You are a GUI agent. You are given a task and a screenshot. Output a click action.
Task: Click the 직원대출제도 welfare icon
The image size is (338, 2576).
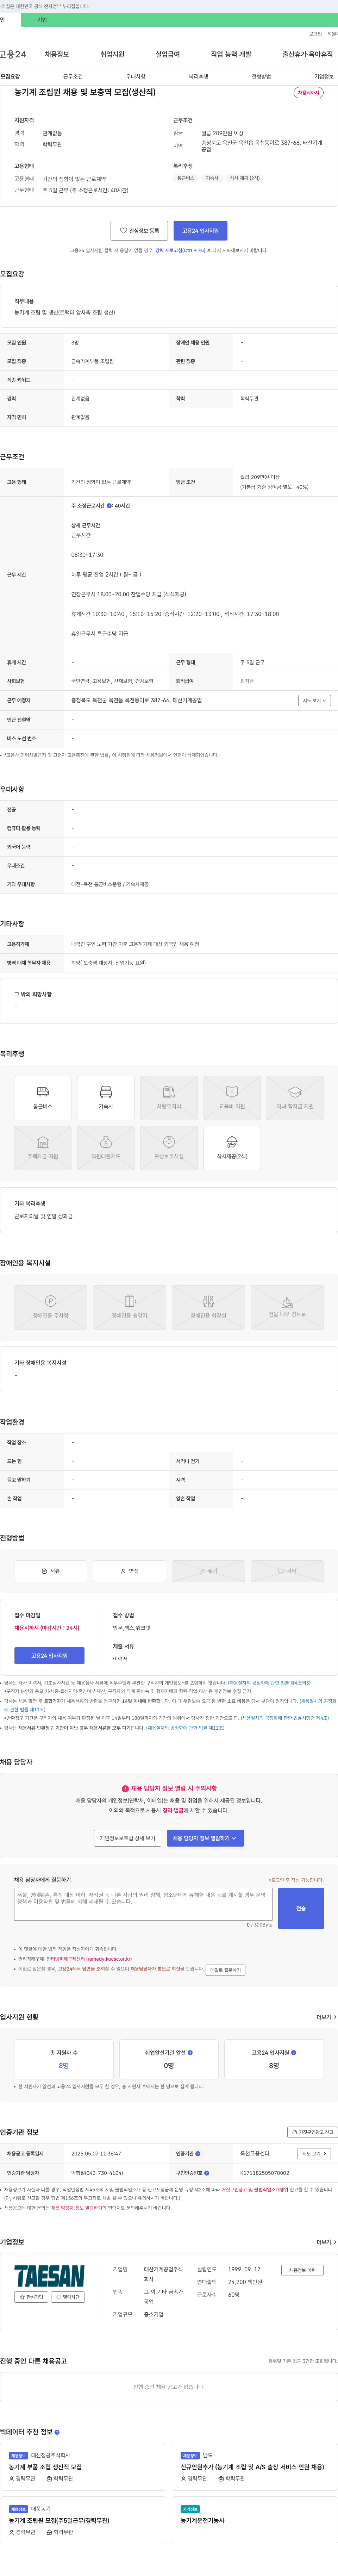106,1148
